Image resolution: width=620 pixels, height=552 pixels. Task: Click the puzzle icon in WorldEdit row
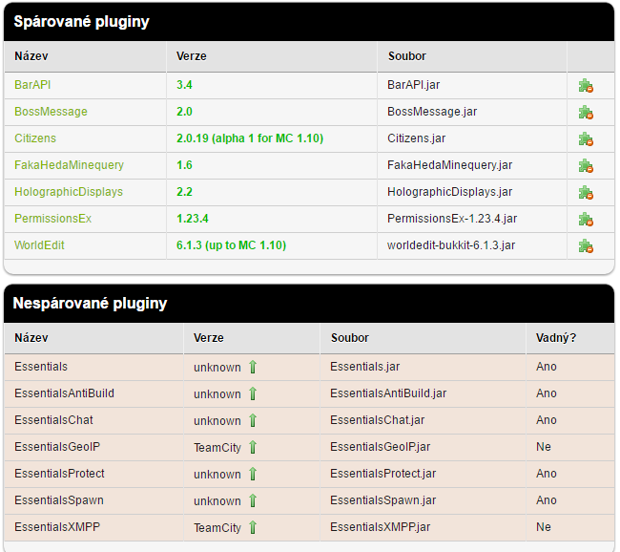tap(586, 245)
